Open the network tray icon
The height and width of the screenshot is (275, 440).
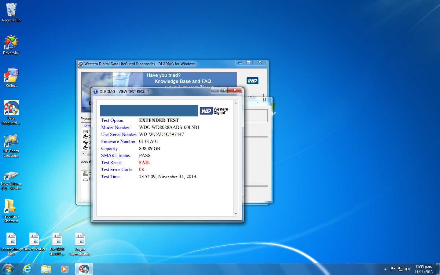[400, 269]
